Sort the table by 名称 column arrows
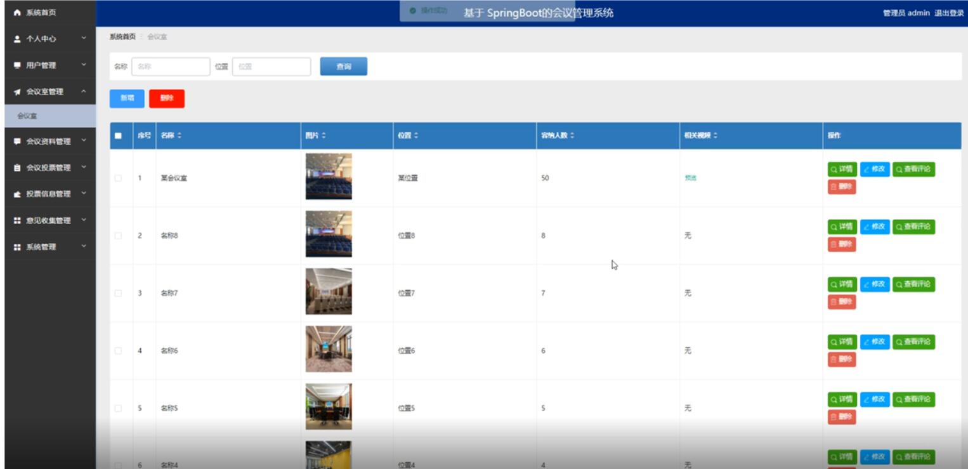 click(179, 136)
